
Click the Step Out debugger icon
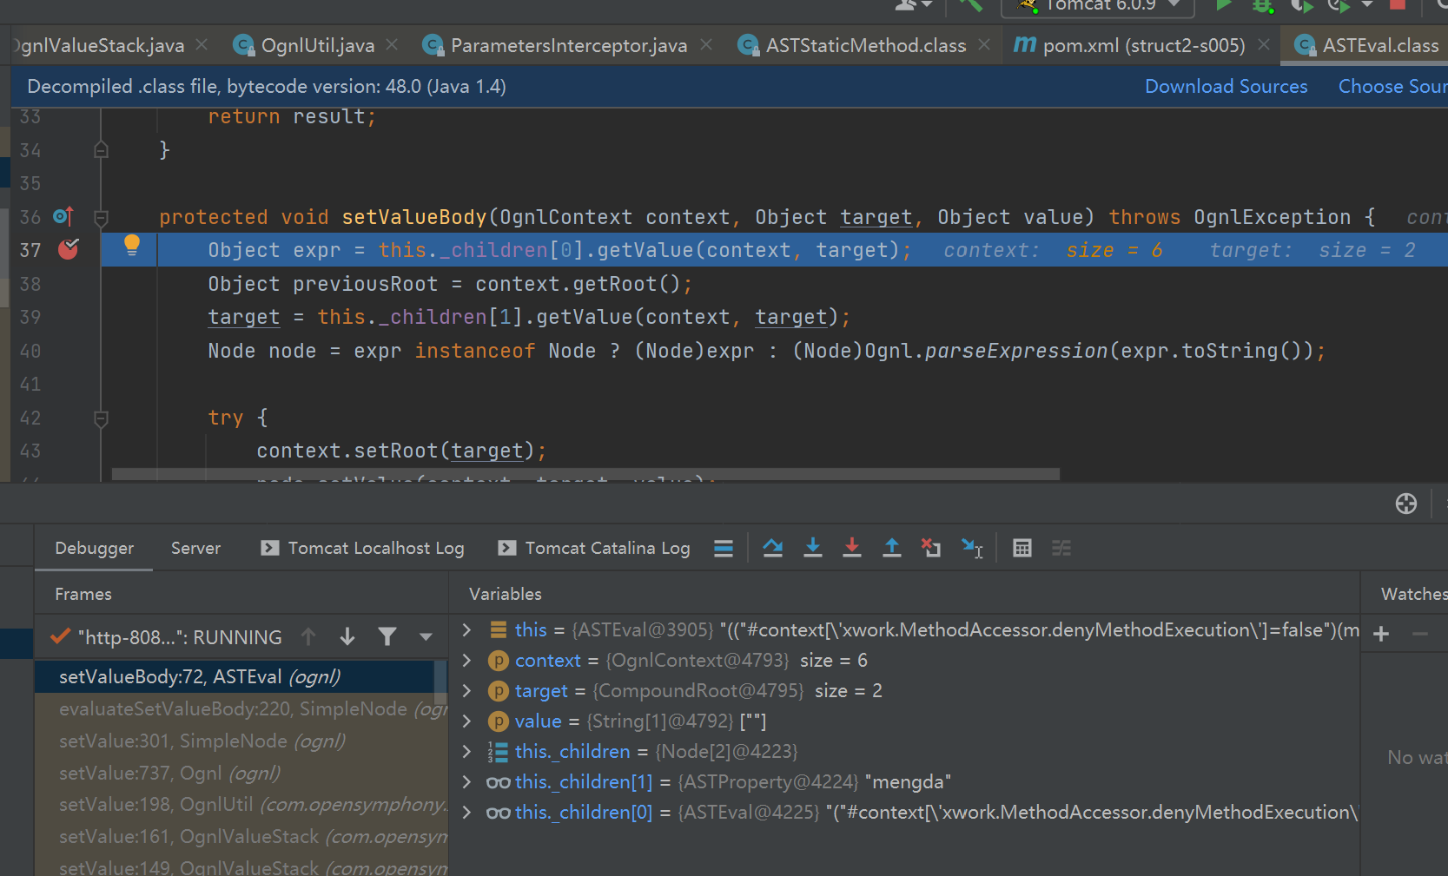[892, 548]
